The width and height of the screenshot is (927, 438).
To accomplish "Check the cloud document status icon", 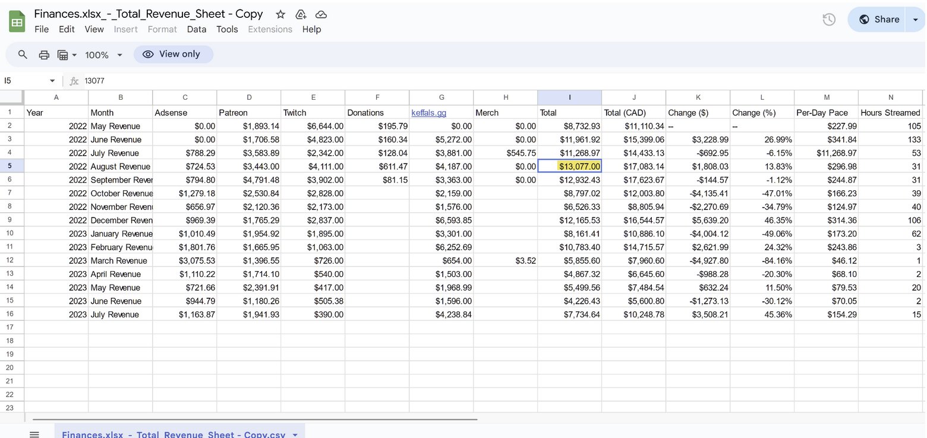I will coord(321,14).
